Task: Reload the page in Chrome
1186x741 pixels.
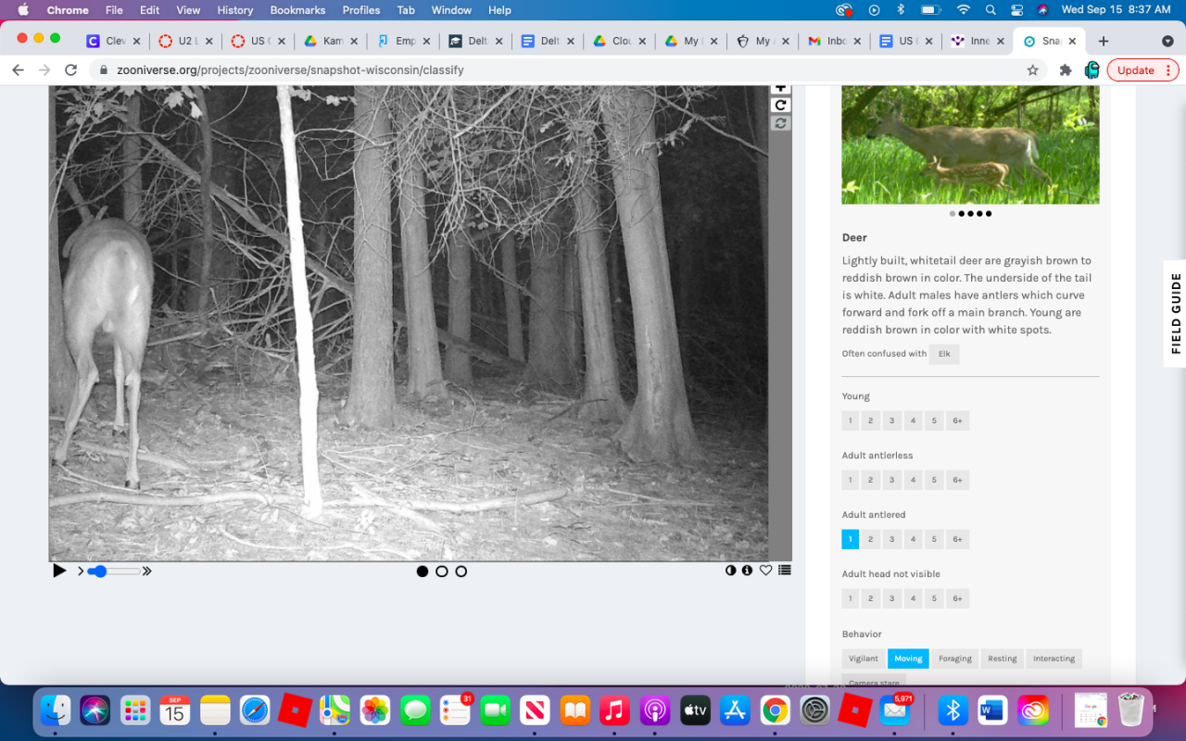Action: coord(70,70)
